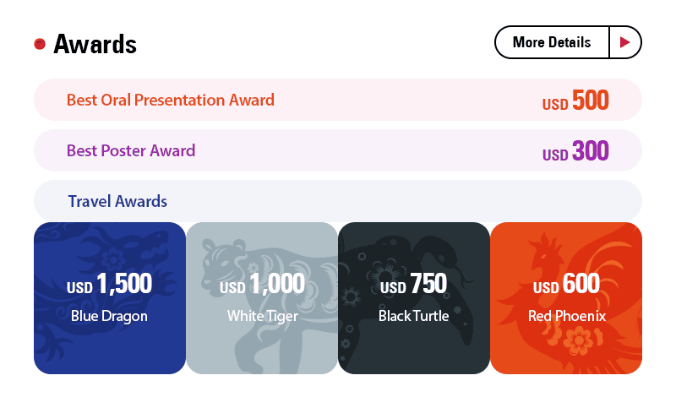Click the Blue Dragon label text

coord(110,317)
